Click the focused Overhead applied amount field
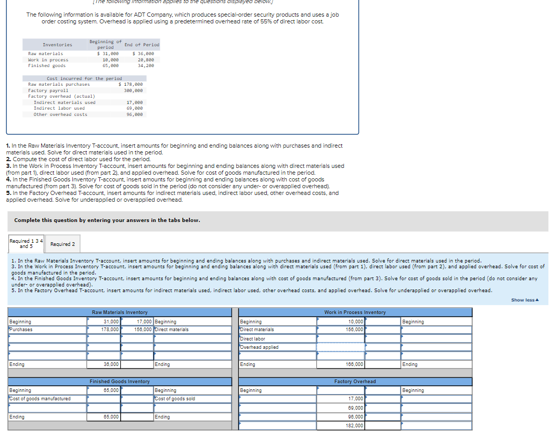Screen dimensions: 553x432 point(341,347)
